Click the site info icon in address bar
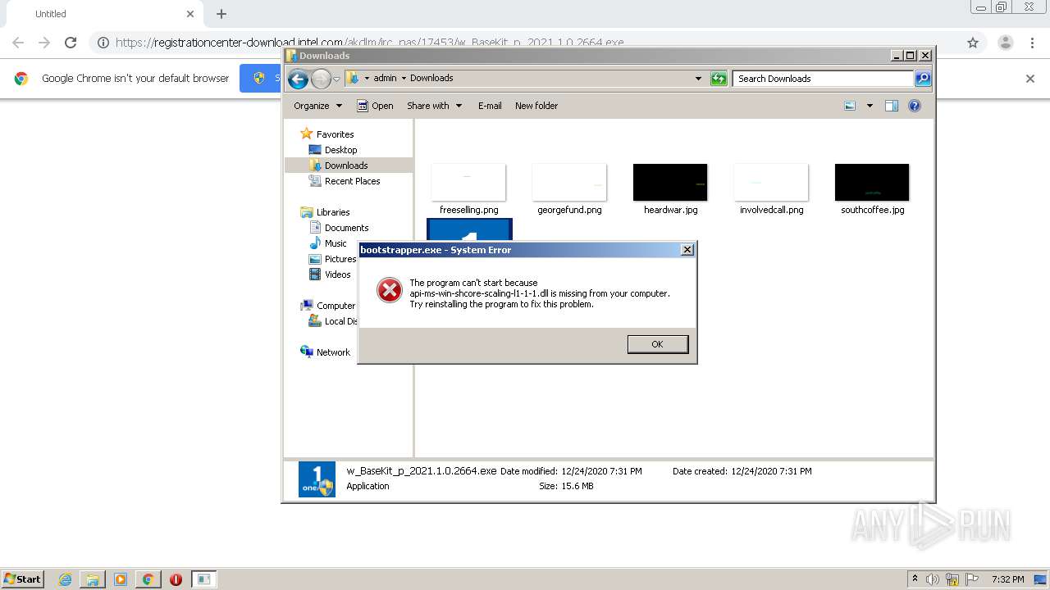The image size is (1050, 590). [x=103, y=43]
